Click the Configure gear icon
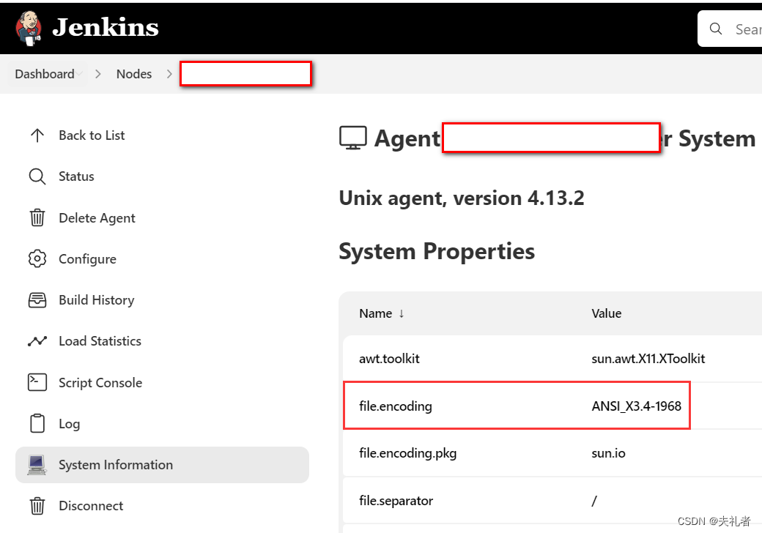 coord(37,258)
